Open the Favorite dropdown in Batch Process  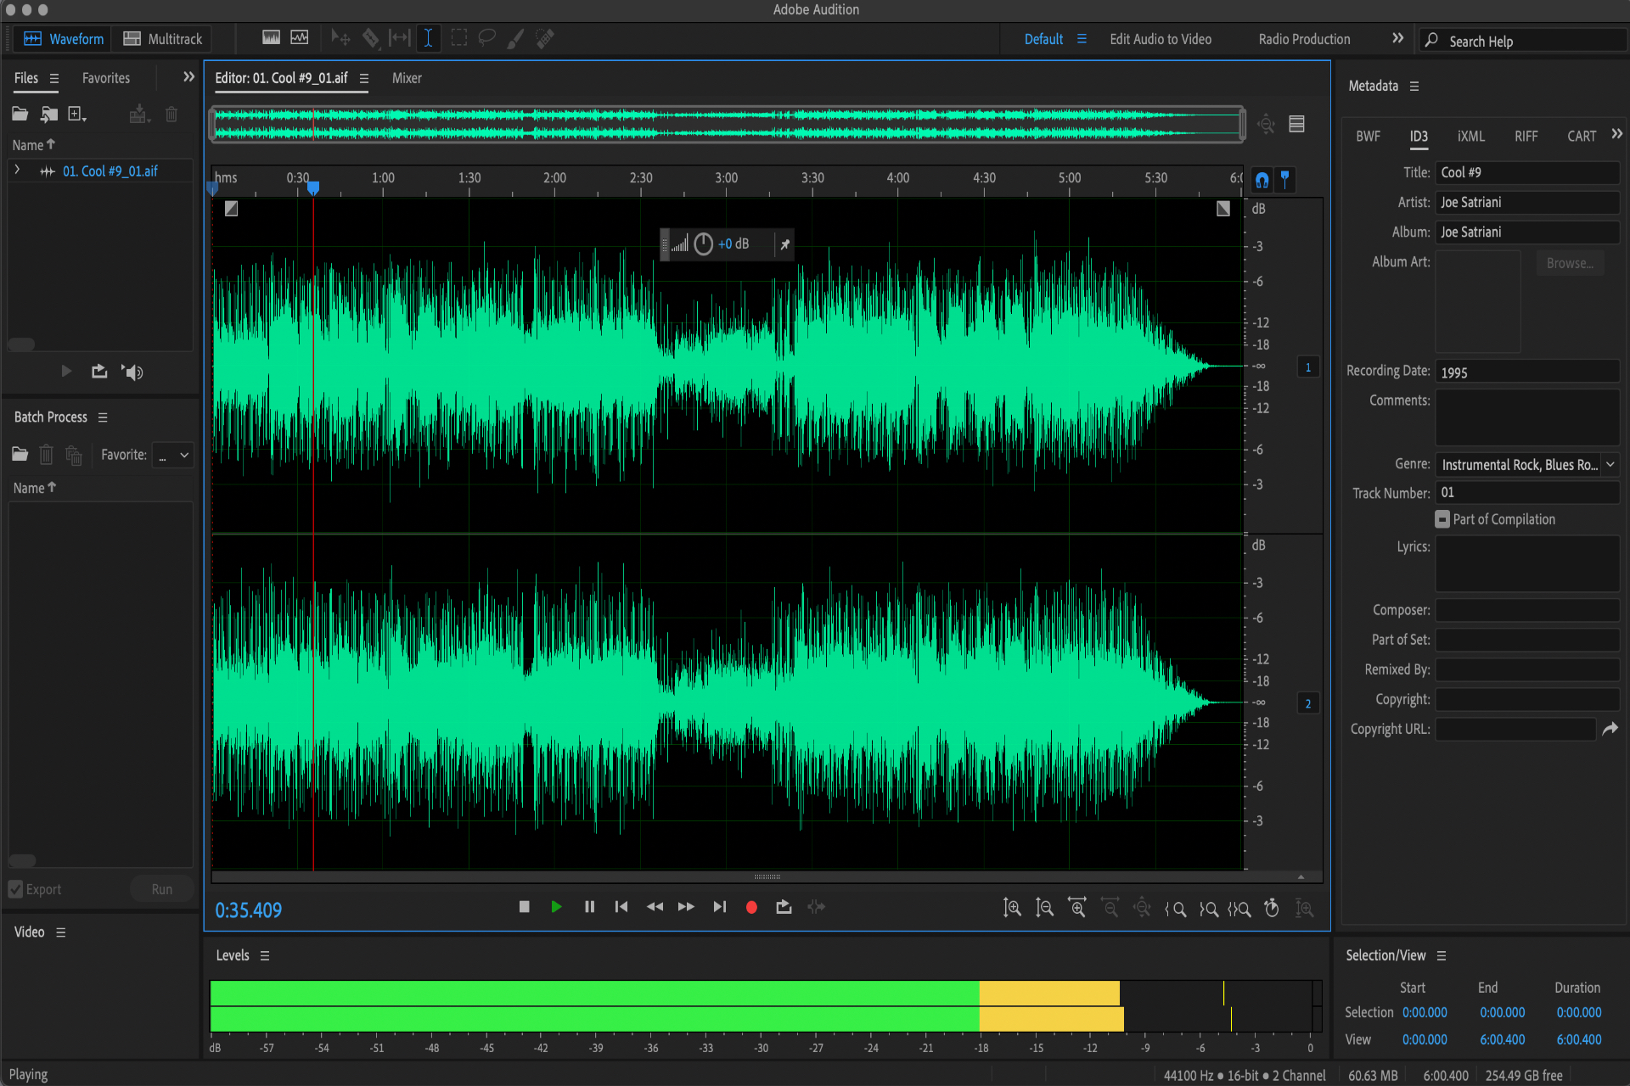173,455
